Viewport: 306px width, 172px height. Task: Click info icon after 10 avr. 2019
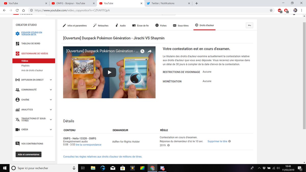[169, 145]
